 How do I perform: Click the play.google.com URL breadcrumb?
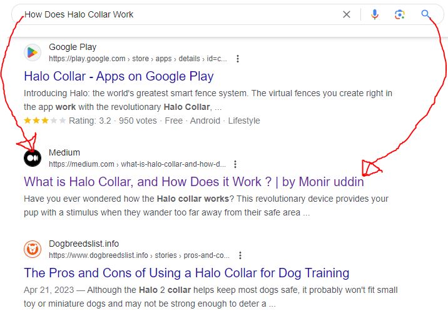click(x=138, y=59)
